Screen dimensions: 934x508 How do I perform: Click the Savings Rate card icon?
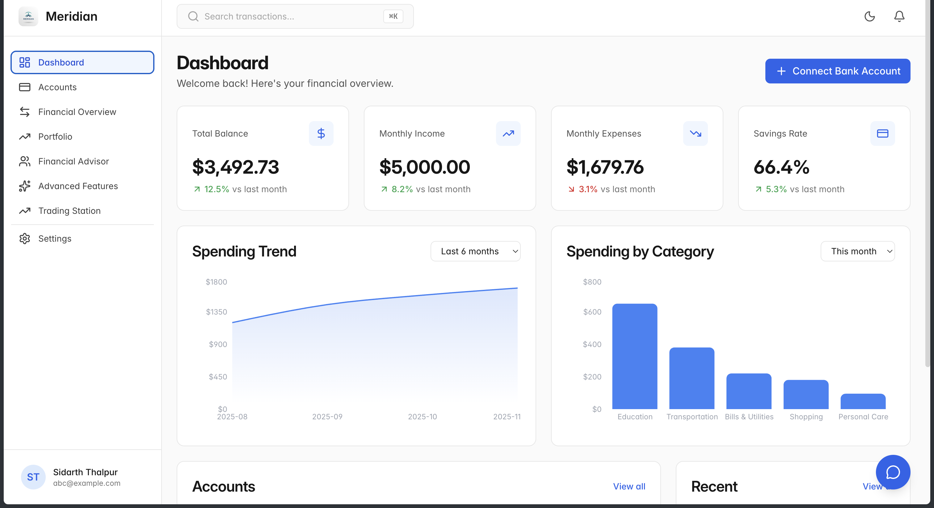click(882, 133)
